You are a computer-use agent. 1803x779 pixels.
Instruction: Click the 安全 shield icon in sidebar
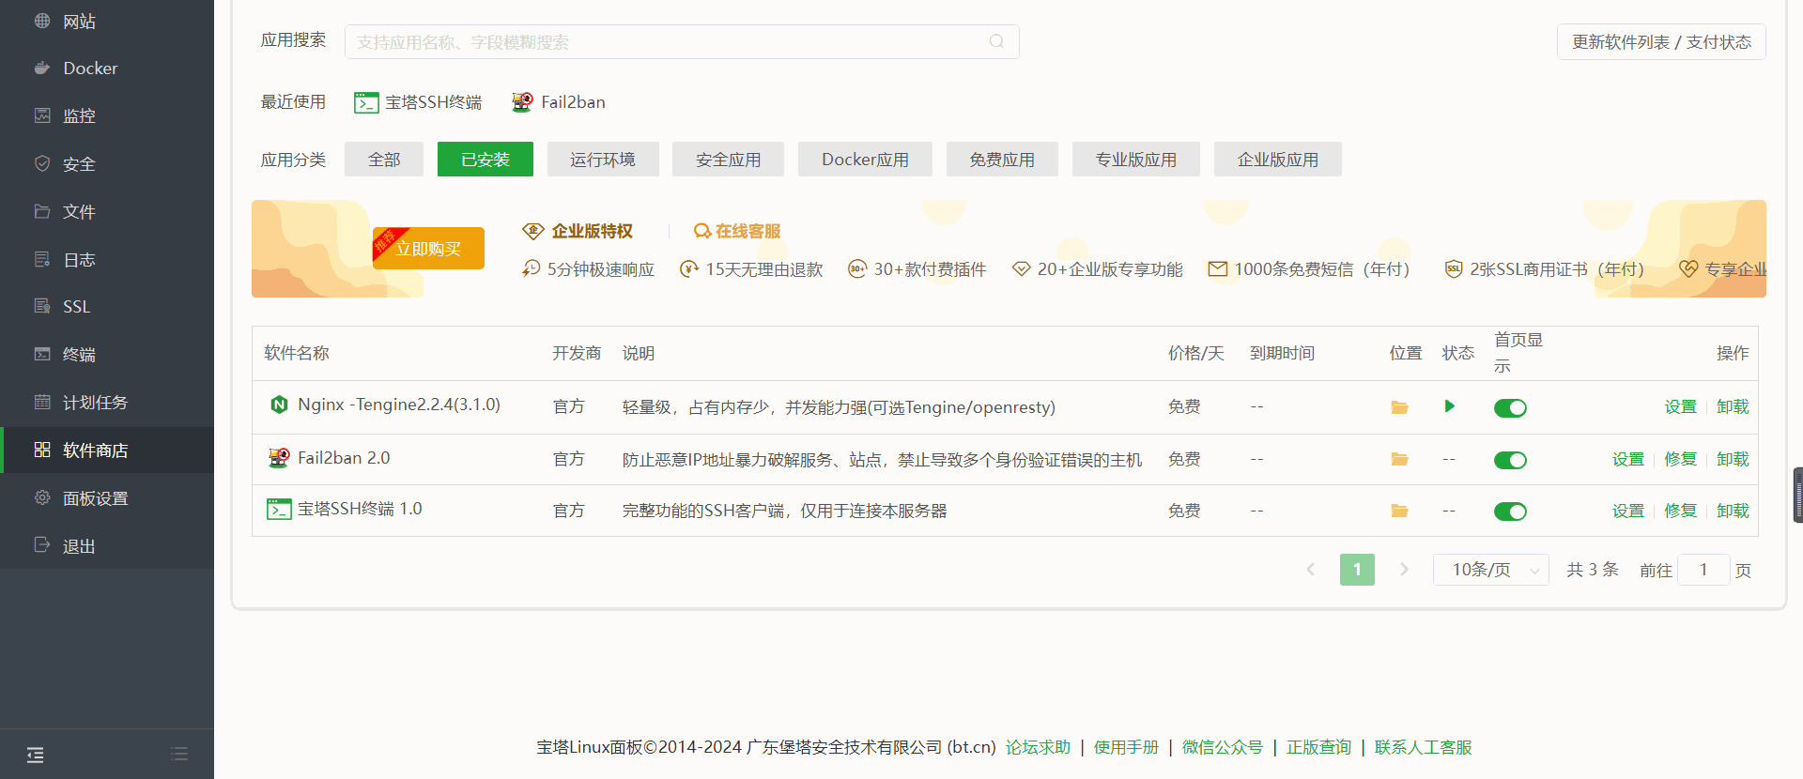click(42, 163)
